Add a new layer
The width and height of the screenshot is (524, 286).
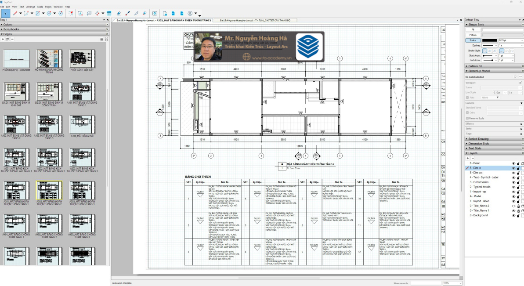pos(468,158)
